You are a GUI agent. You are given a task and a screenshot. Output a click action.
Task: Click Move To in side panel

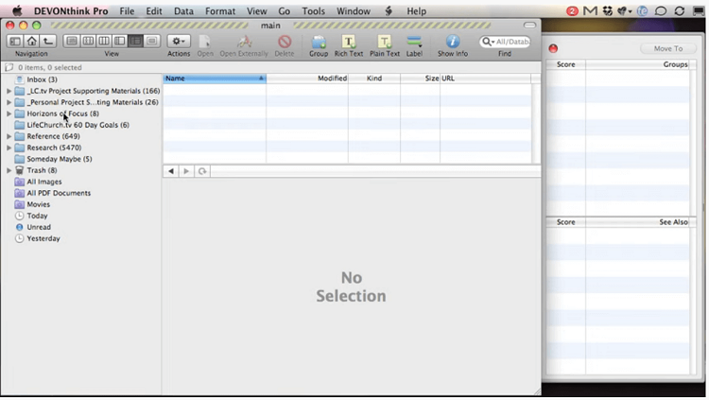667,48
